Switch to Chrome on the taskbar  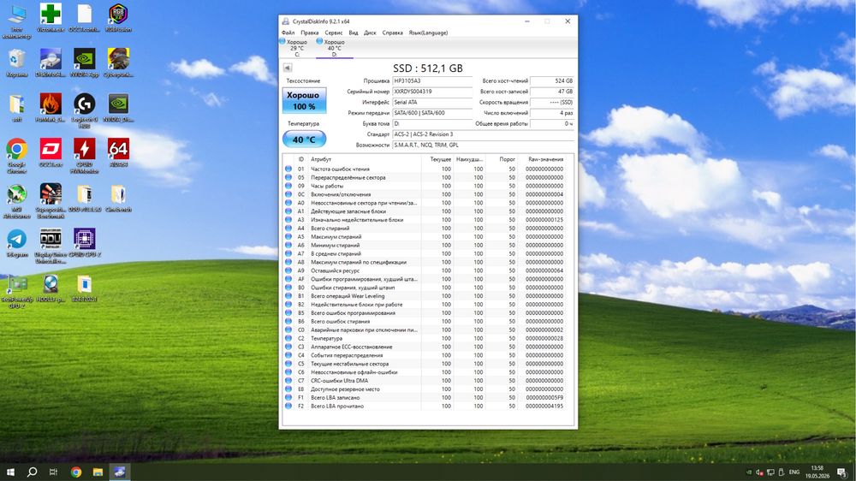tap(76, 472)
